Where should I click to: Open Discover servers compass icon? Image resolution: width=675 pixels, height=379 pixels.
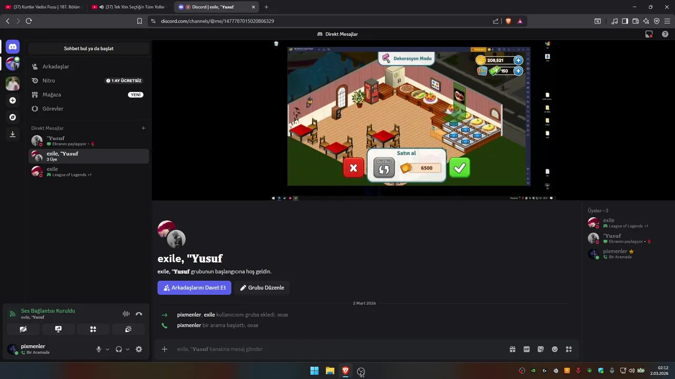tap(13, 117)
